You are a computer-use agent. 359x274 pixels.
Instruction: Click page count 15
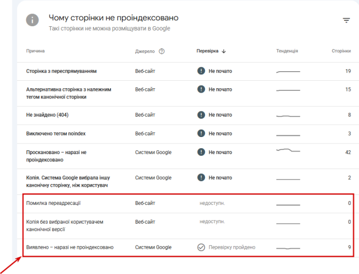[x=348, y=89]
